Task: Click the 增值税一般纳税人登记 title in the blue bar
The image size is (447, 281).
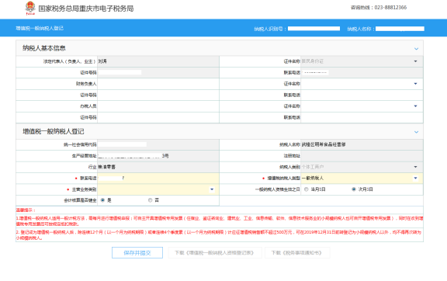Action: point(40,28)
